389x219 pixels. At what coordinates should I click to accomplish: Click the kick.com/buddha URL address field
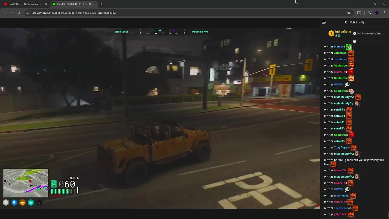tap(188, 13)
